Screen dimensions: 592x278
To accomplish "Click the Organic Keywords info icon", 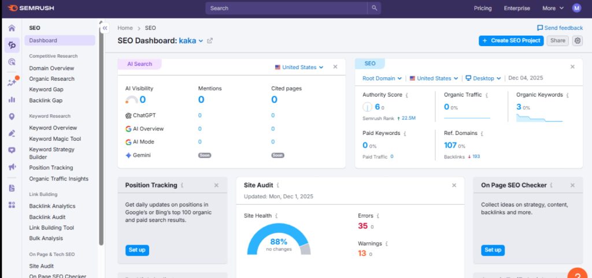I will coord(568,95).
